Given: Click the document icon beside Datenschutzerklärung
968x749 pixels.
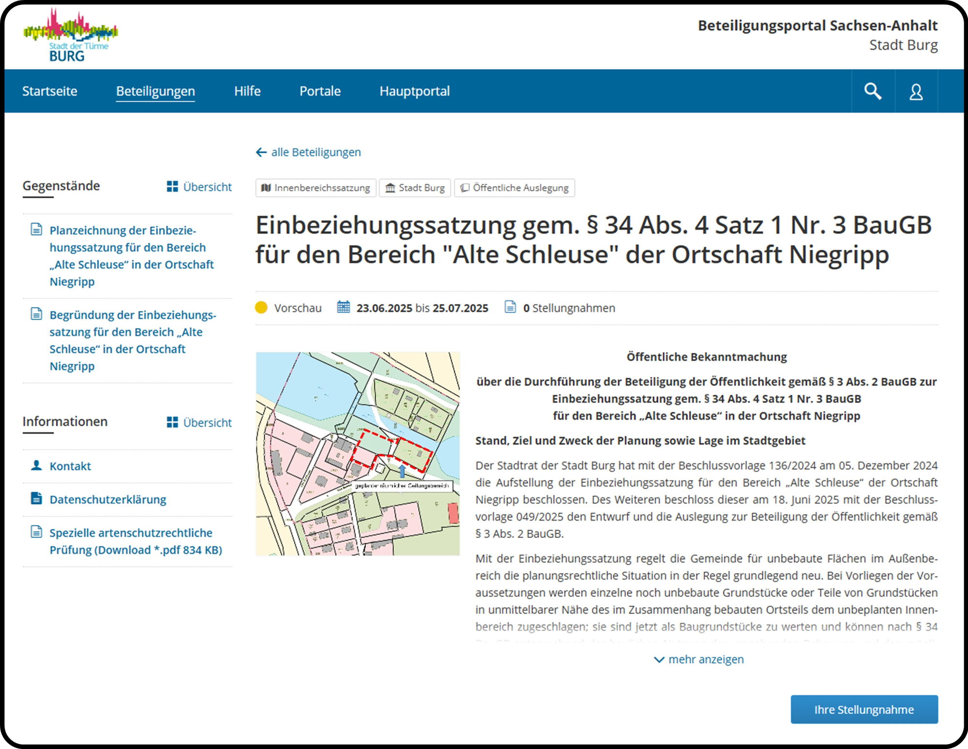Looking at the screenshot, I should [36, 498].
